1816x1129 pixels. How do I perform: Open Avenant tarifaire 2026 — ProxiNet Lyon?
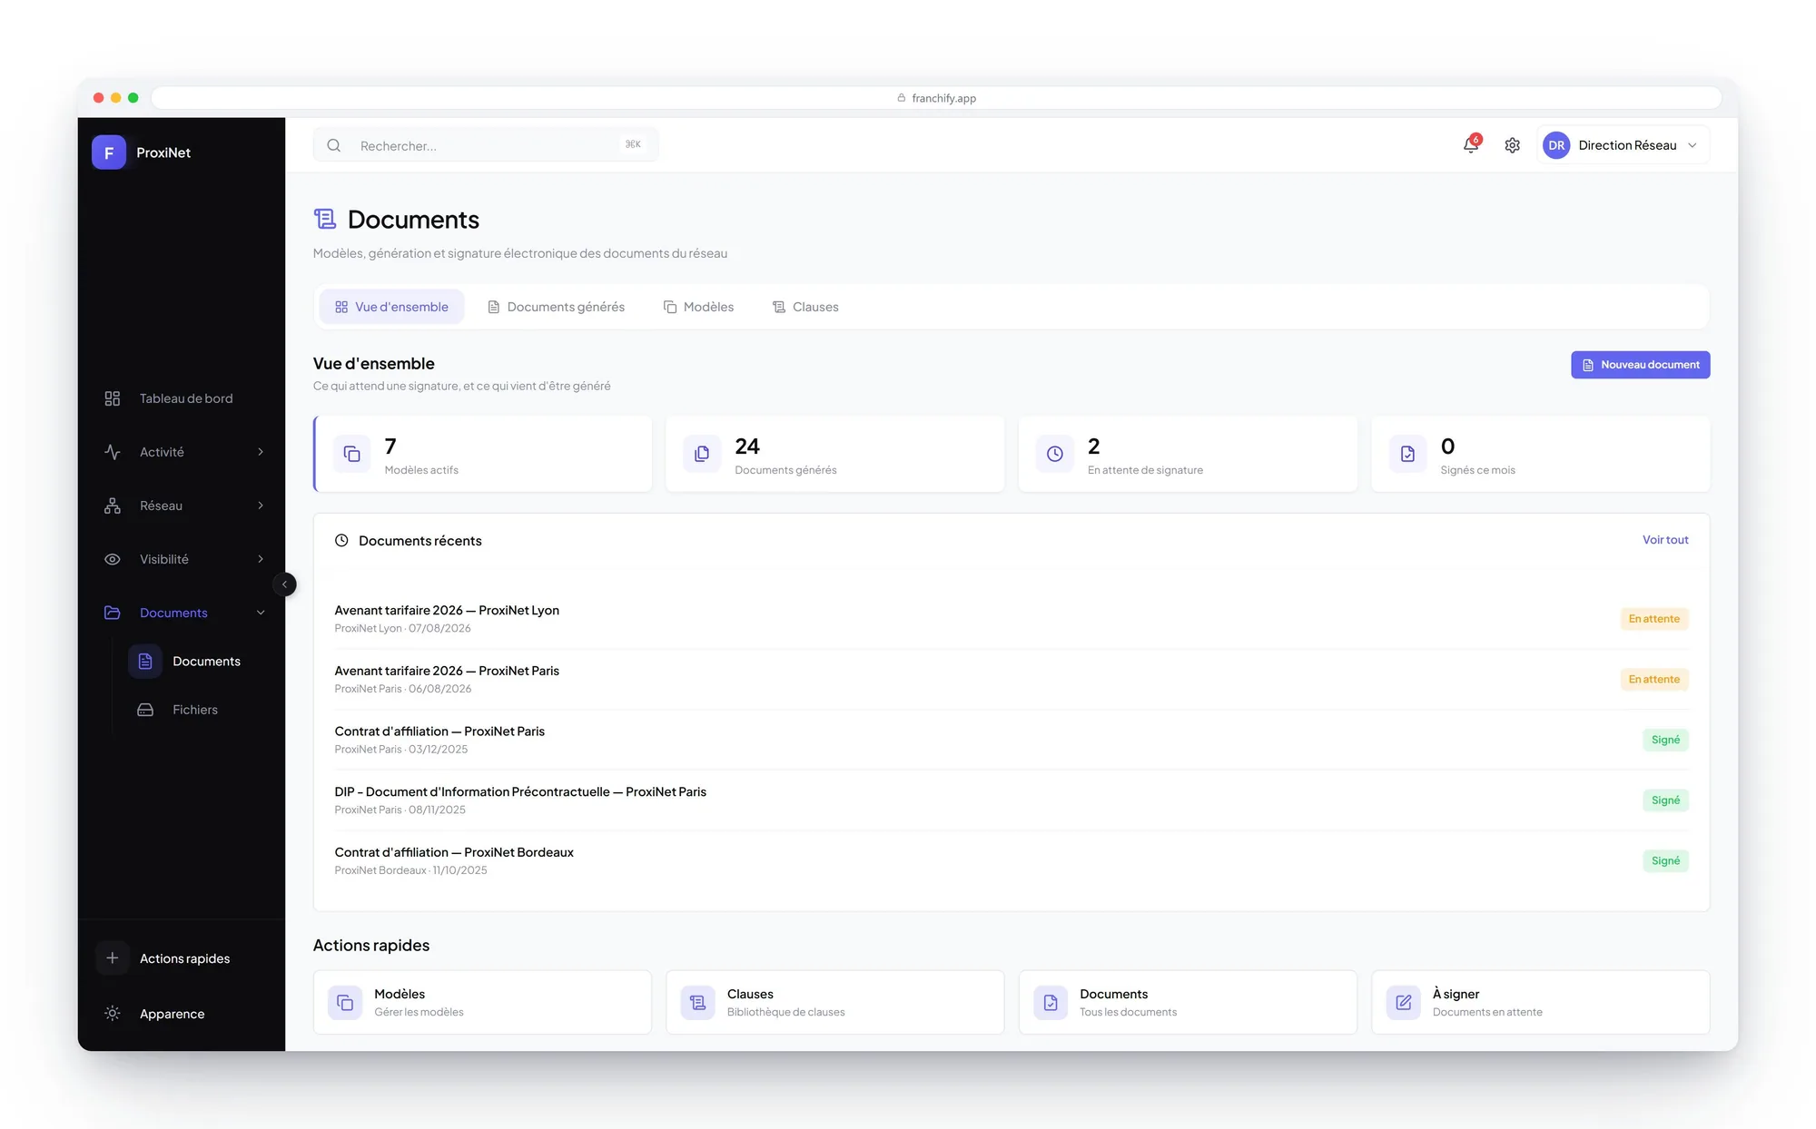coord(1012,619)
